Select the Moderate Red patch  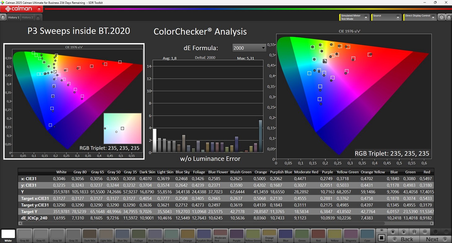pos(220,236)
